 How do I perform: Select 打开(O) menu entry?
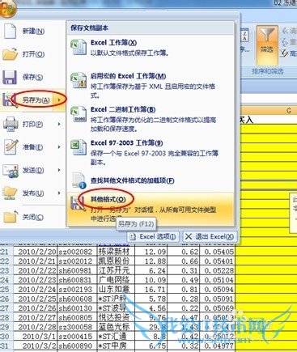point(33,54)
